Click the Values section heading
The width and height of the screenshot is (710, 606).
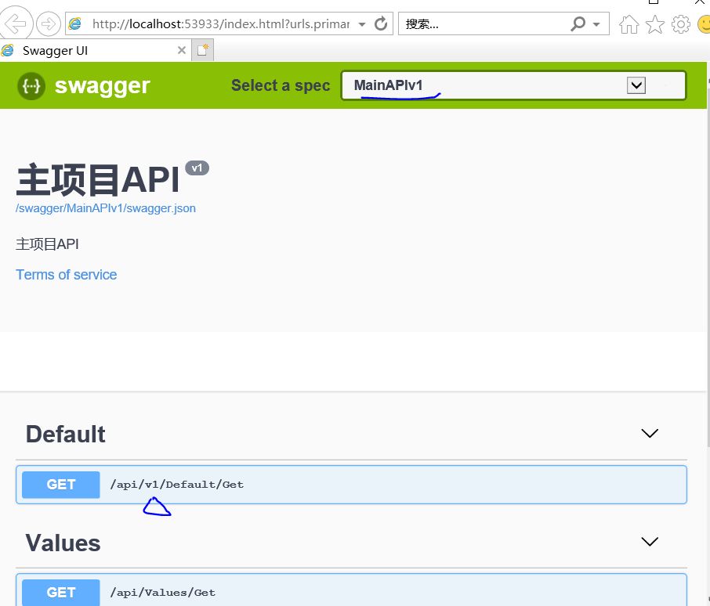point(63,543)
